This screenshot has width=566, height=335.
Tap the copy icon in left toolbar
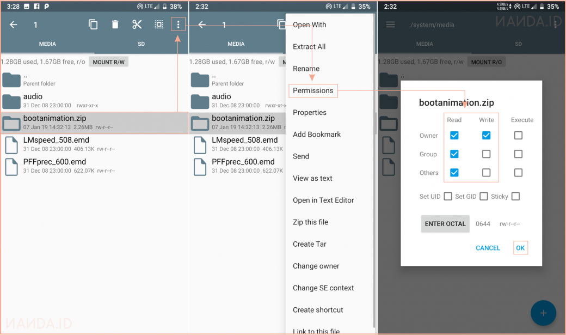point(93,25)
